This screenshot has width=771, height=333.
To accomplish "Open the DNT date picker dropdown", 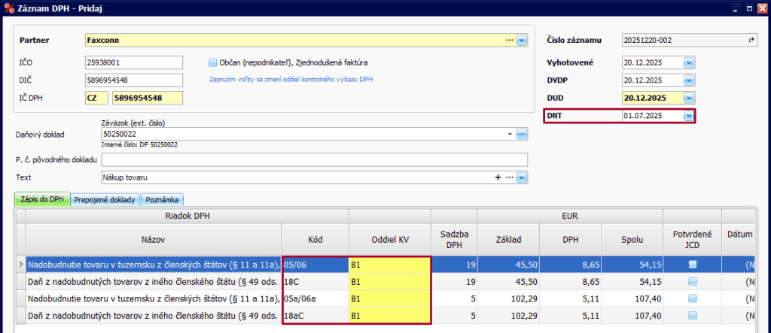I will [687, 116].
